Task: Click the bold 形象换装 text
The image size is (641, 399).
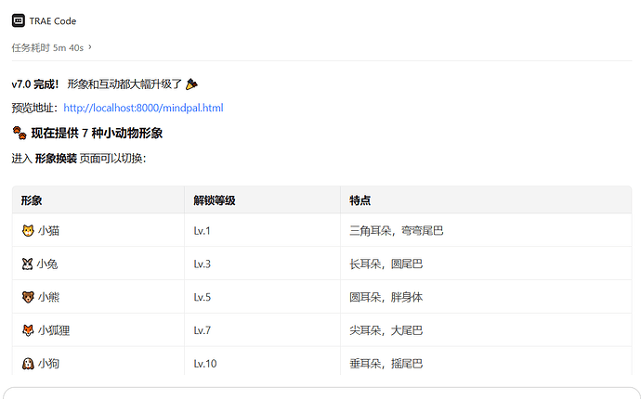Action: (x=56, y=159)
